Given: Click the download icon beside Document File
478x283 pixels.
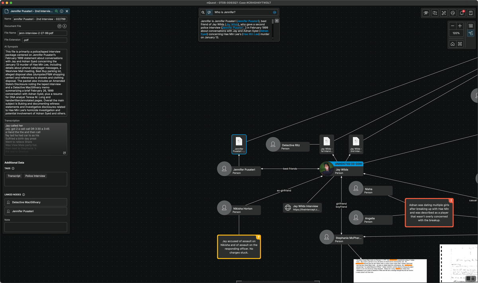Looking at the screenshot, I should (x=65, y=26).
